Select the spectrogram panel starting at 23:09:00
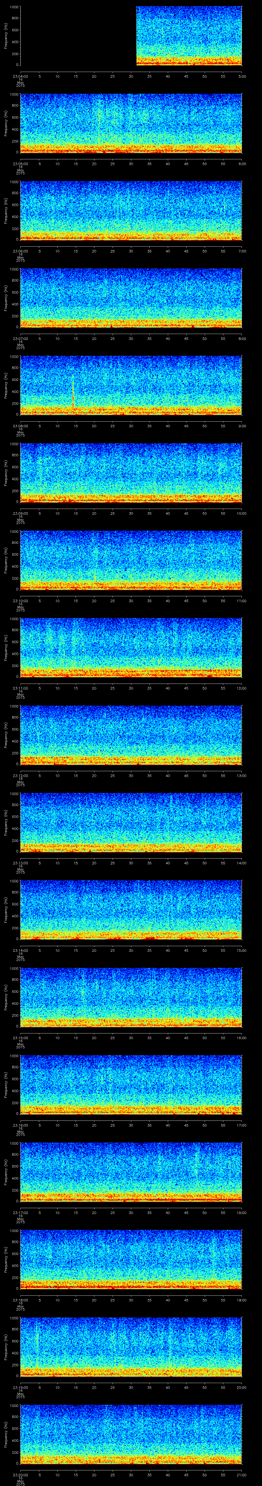Screen dimensions: 262x1486 point(131,473)
